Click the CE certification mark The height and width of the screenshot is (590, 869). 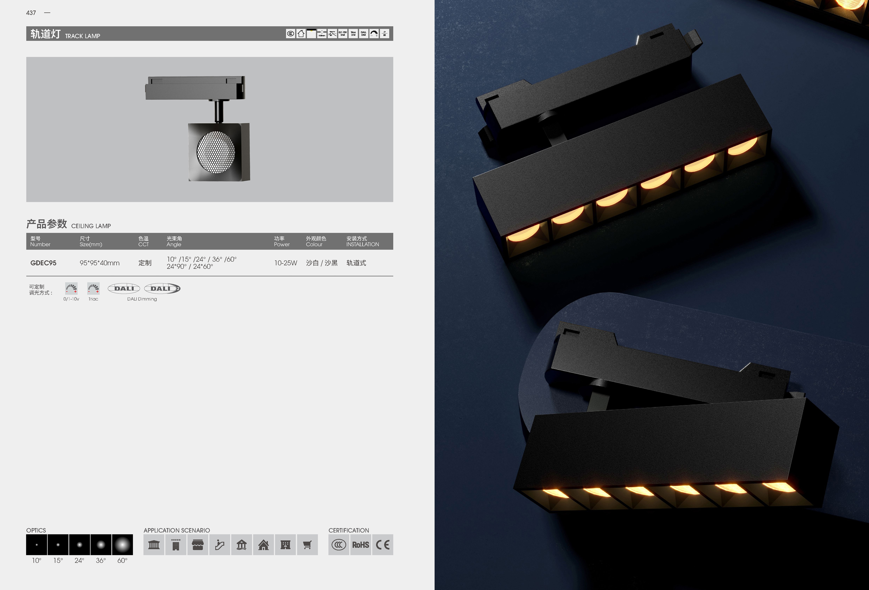382,545
